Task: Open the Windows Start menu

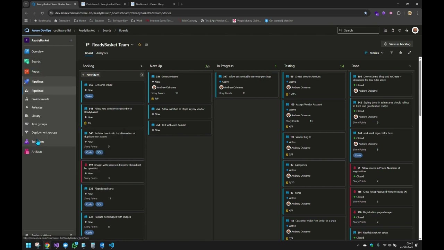Action: coord(28,245)
